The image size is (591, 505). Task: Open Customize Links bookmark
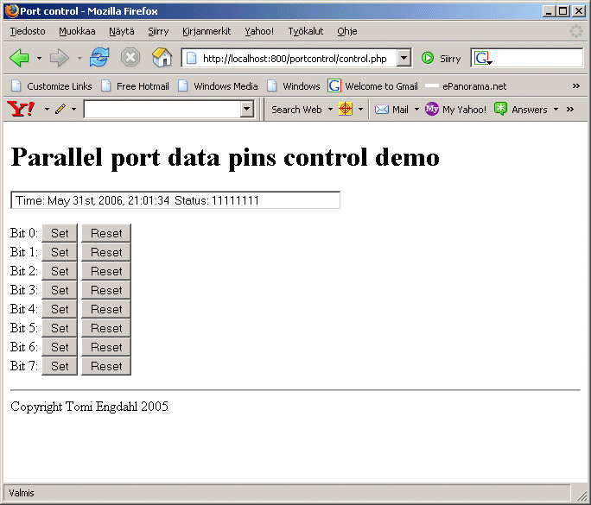click(52, 86)
